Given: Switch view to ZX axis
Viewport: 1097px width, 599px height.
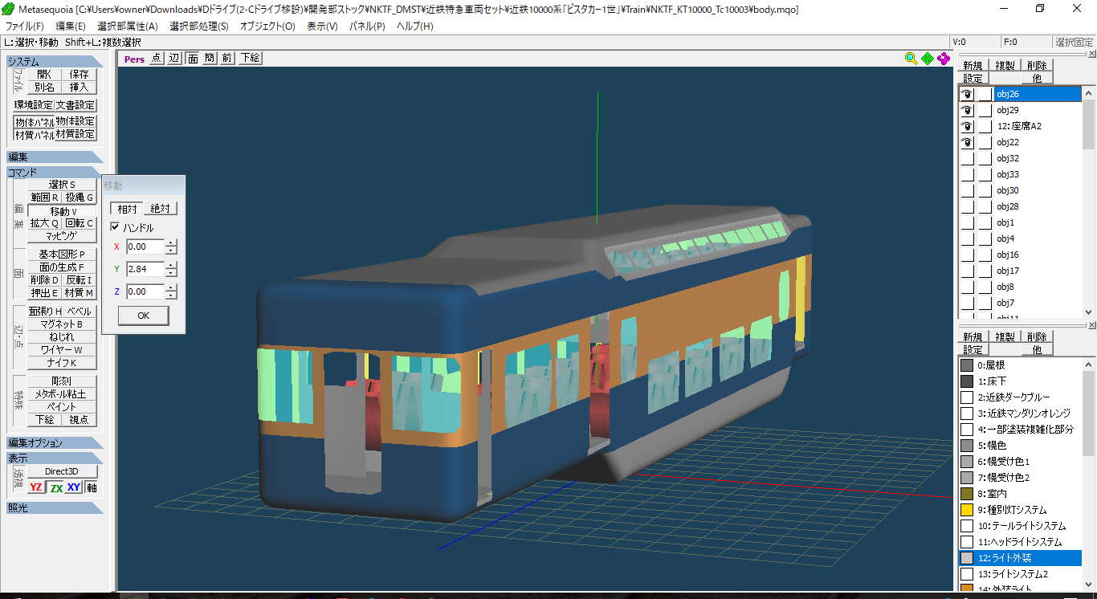Looking at the screenshot, I should (x=55, y=487).
